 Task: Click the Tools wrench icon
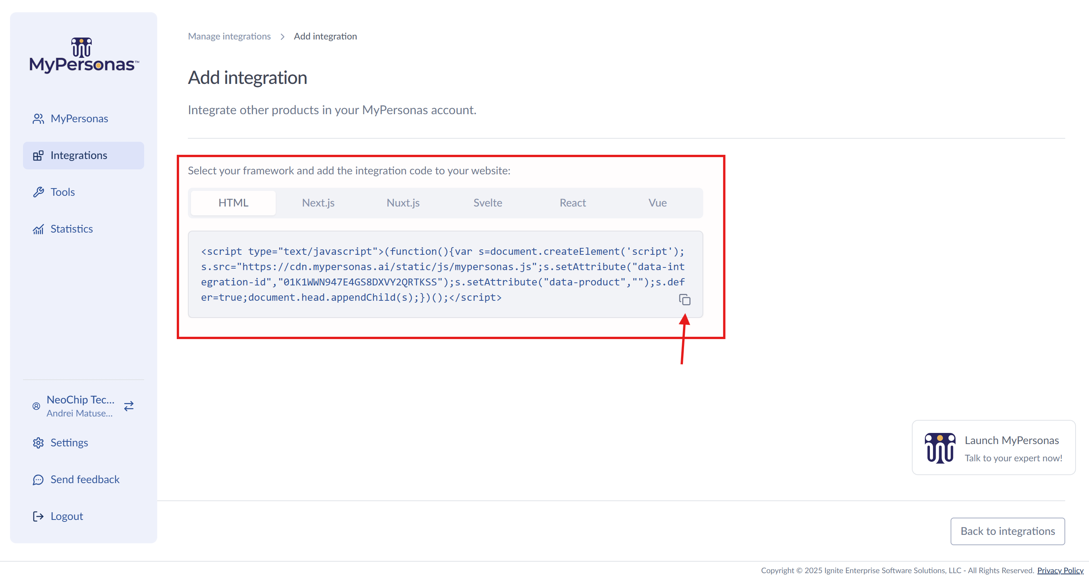pyautogui.click(x=38, y=192)
